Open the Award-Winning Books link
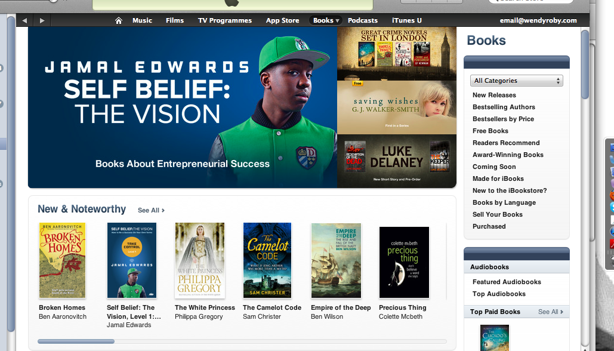 (508, 155)
